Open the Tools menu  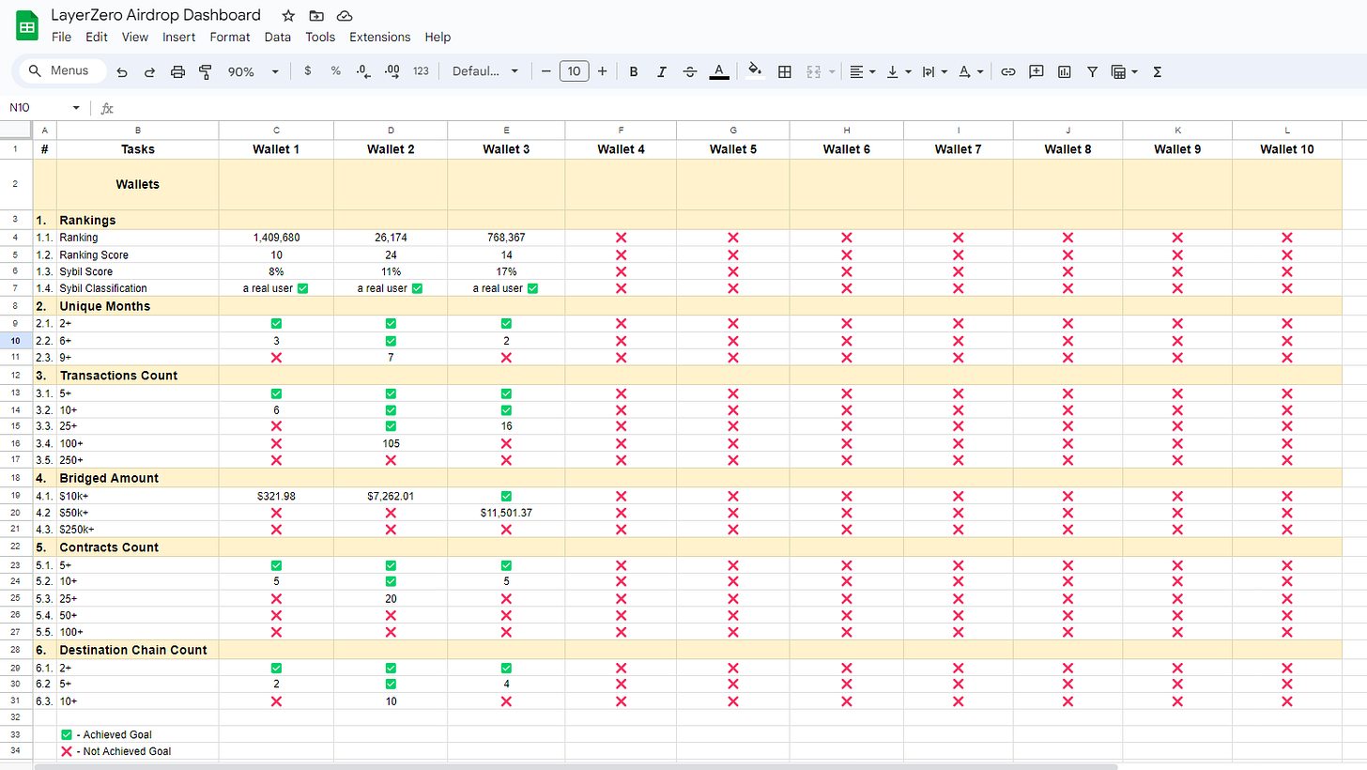(x=320, y=38)
